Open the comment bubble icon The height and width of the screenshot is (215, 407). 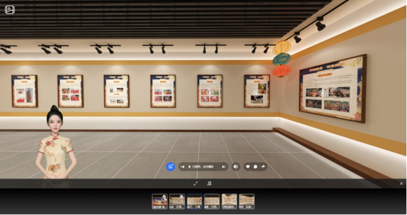(x=255, y=167)
